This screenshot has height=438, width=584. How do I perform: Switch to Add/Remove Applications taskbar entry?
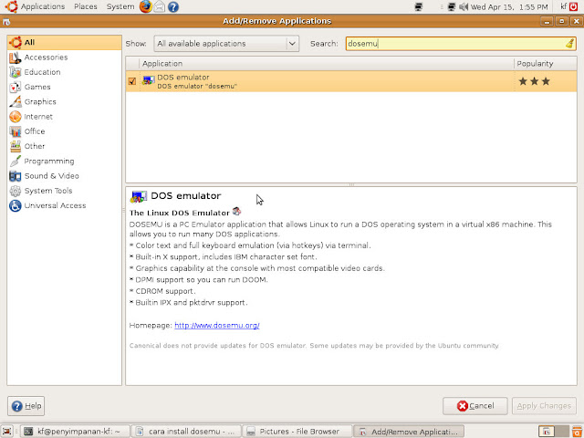(409, 432)
